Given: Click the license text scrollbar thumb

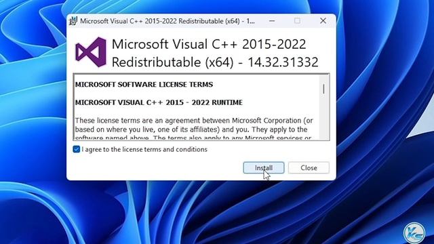Looking at the screenshot, I should point(323,89).
